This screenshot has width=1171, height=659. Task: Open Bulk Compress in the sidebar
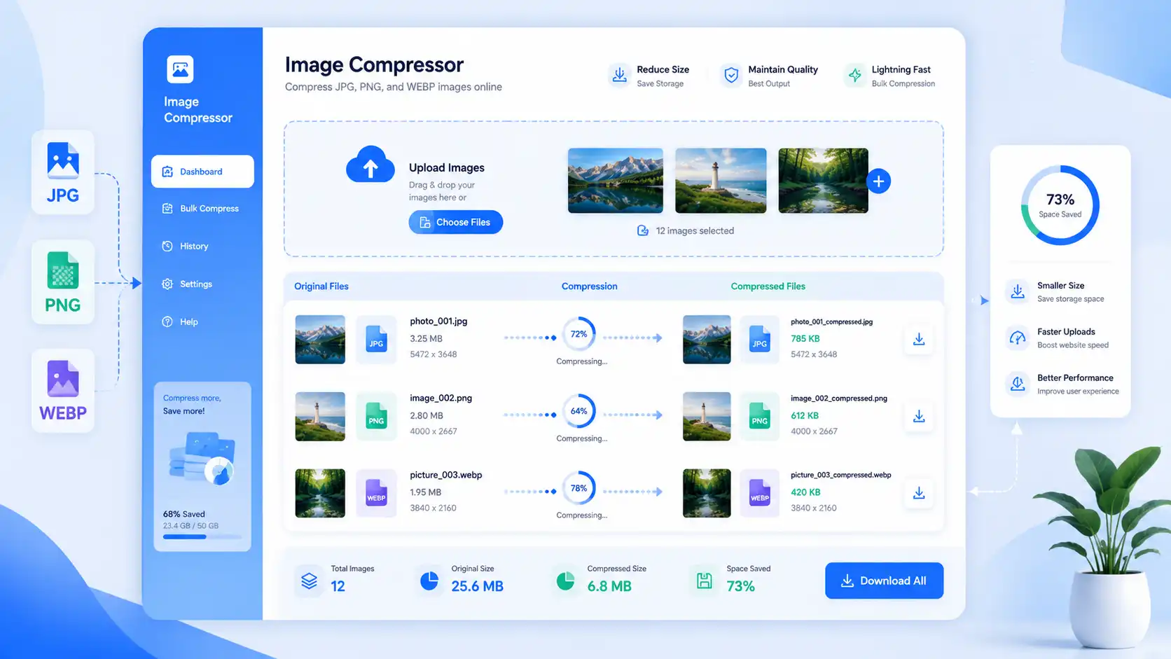pyautogui.click(x=201, y=209)
